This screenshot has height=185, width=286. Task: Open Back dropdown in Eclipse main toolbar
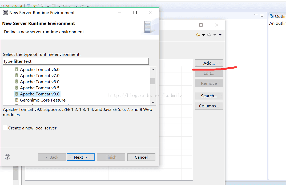[x=76, y=6]
